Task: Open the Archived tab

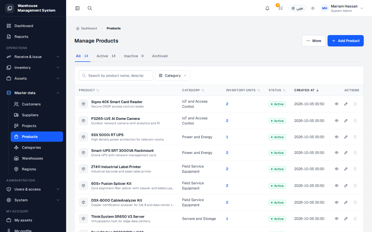Action: 160,56
